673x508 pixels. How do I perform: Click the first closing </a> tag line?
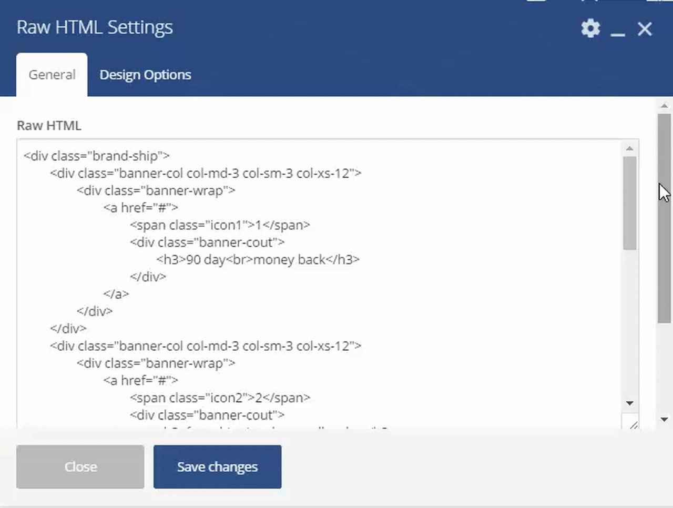click(116, 294)
